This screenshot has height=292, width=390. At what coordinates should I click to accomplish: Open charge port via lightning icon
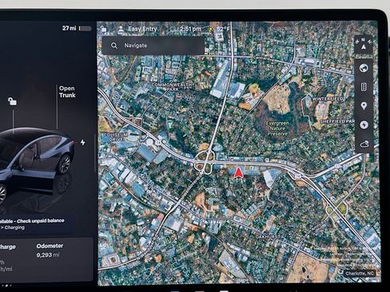83,142
